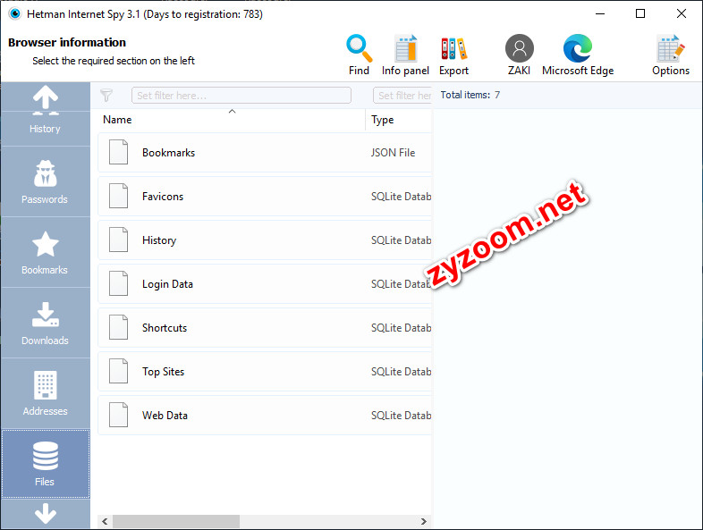Screen dimensions: 703x530
Task: Click the Name filter input field
Action: click(241, 96)
